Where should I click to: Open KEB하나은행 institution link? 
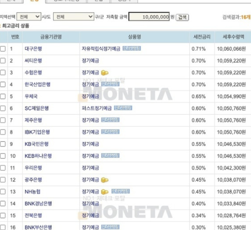(x=38, y=156)
